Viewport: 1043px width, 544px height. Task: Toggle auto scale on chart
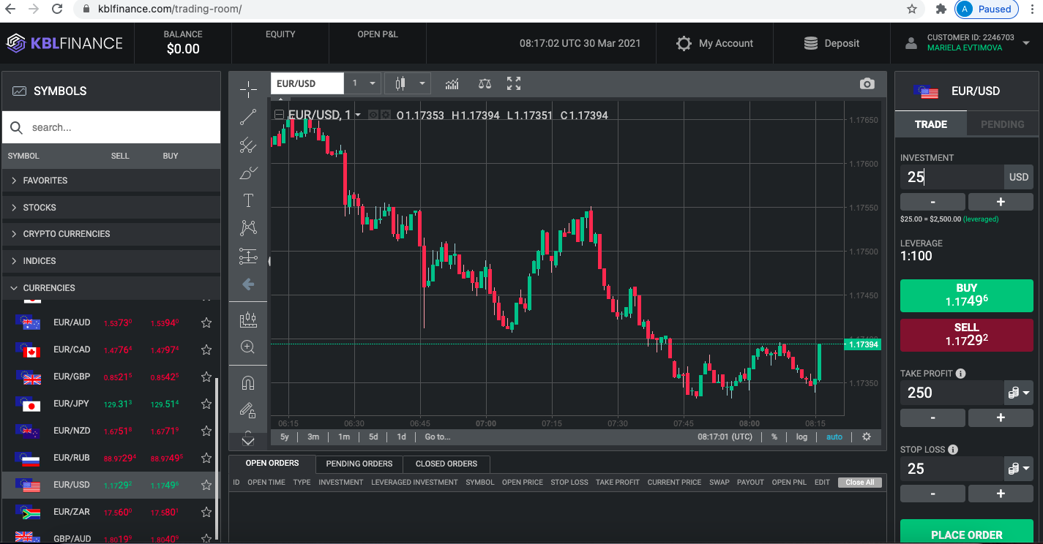click(x=834, y=437)
